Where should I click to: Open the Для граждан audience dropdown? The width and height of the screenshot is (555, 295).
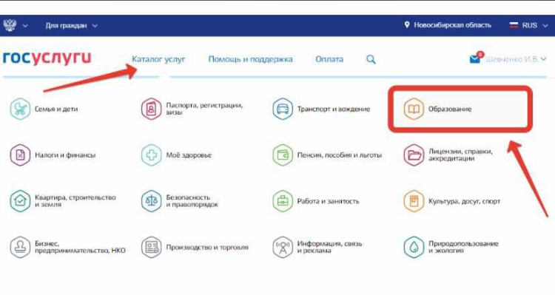pos(71,25)
